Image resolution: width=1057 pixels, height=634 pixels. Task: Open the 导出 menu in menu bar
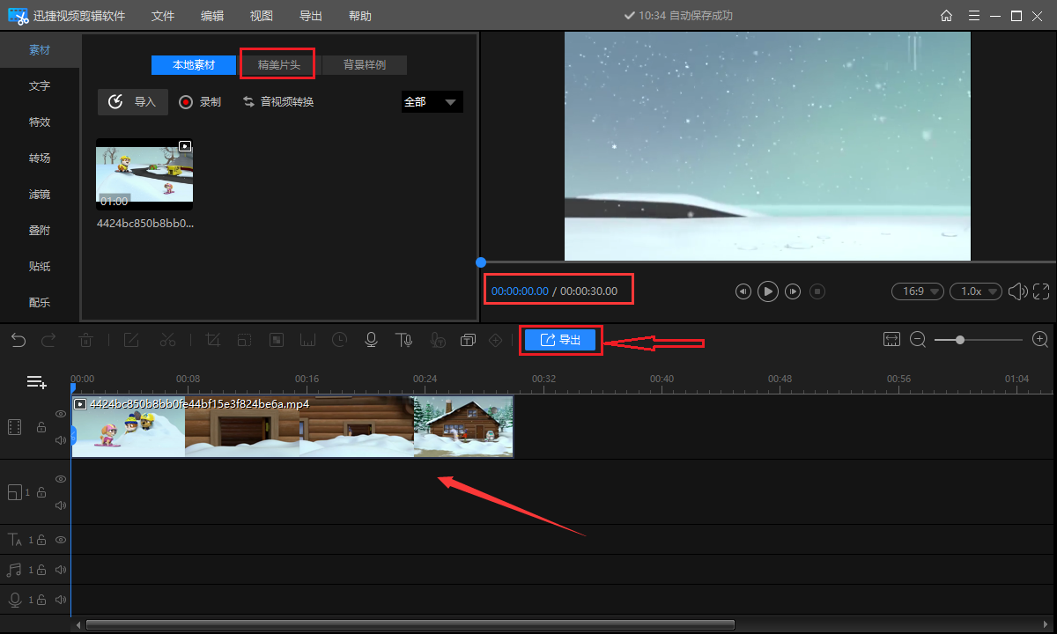point(311,16)
